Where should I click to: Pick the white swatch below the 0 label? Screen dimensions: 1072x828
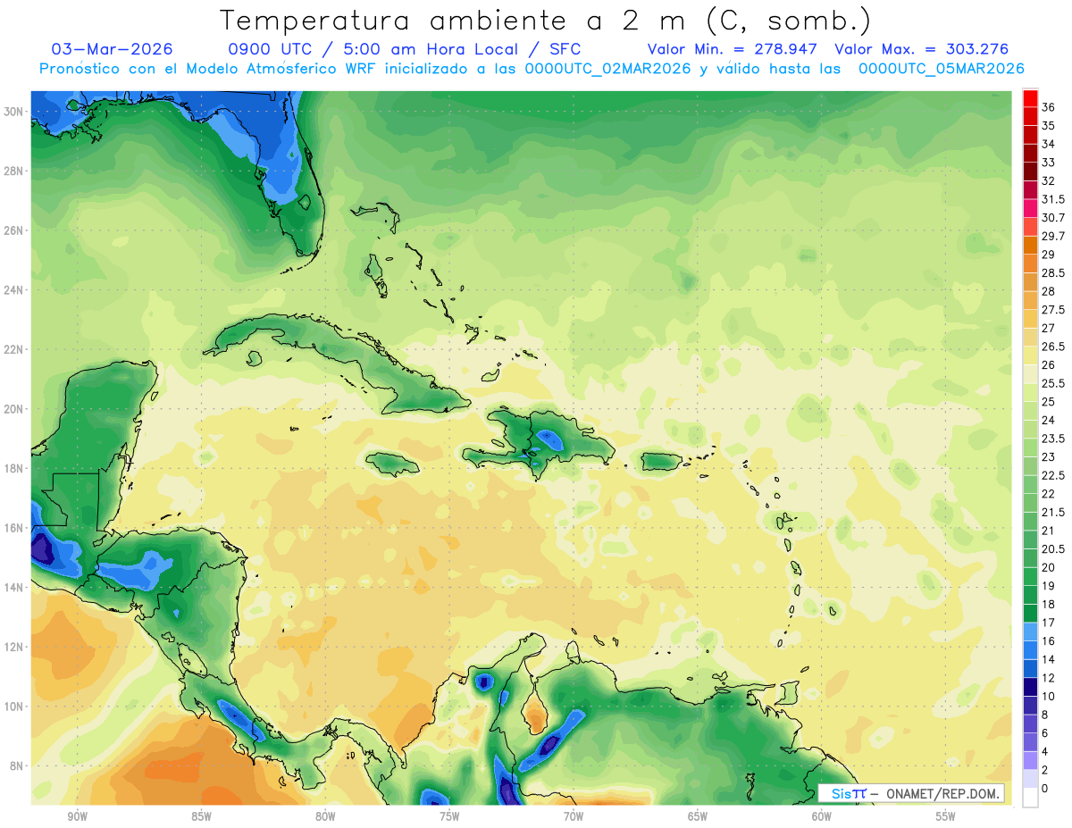point(1031,798)
